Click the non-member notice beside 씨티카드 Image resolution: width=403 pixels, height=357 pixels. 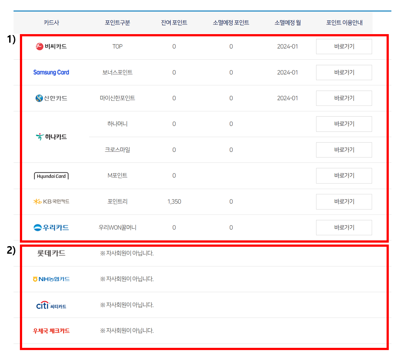click(x=127, y=305)
